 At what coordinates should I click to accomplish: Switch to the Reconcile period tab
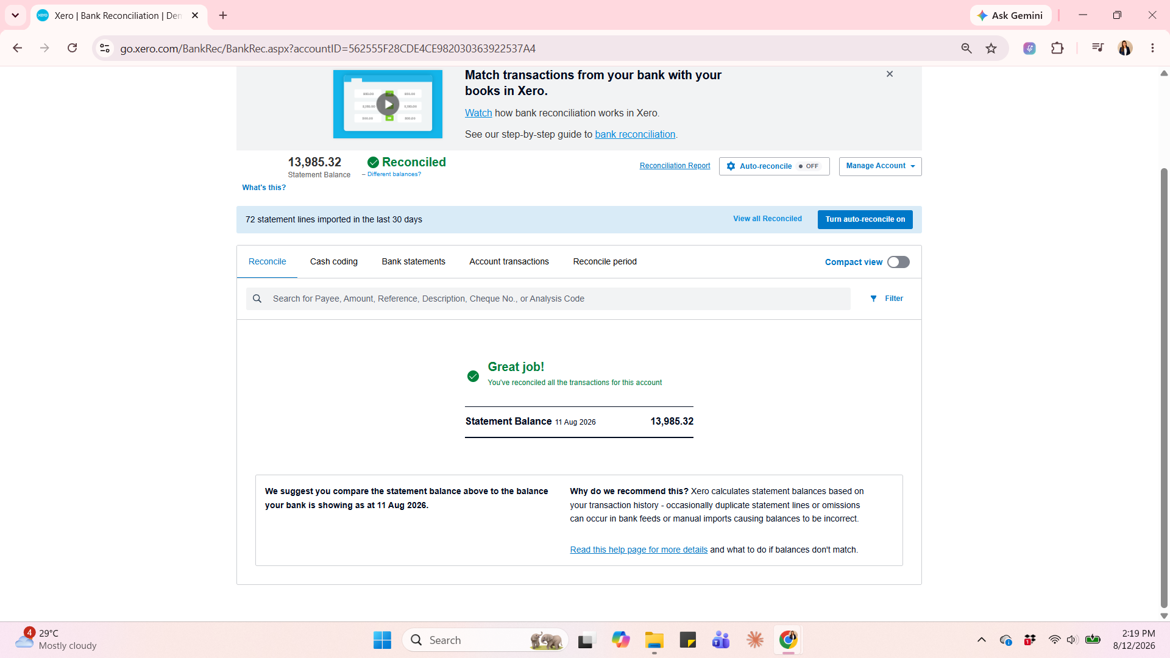(604, 261)
